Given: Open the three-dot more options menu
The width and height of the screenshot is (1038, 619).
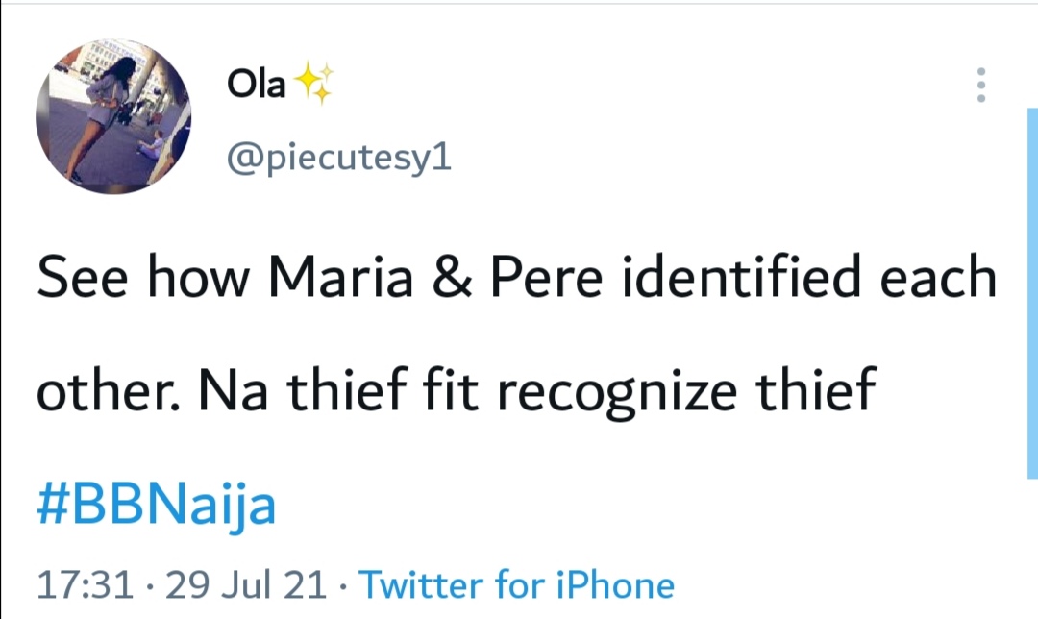Looking at the screenshot, I should click(980, 86).
